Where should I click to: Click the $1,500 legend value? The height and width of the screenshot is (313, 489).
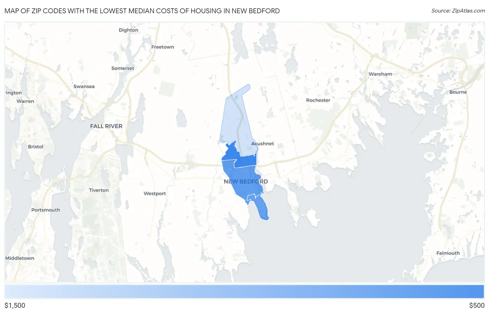(15, 305)
